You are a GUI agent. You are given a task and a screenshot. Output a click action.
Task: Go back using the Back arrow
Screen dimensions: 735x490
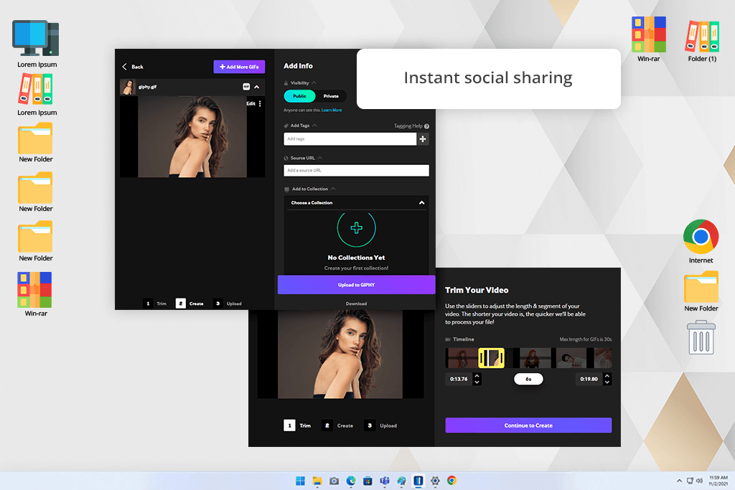tap(125, 67)
